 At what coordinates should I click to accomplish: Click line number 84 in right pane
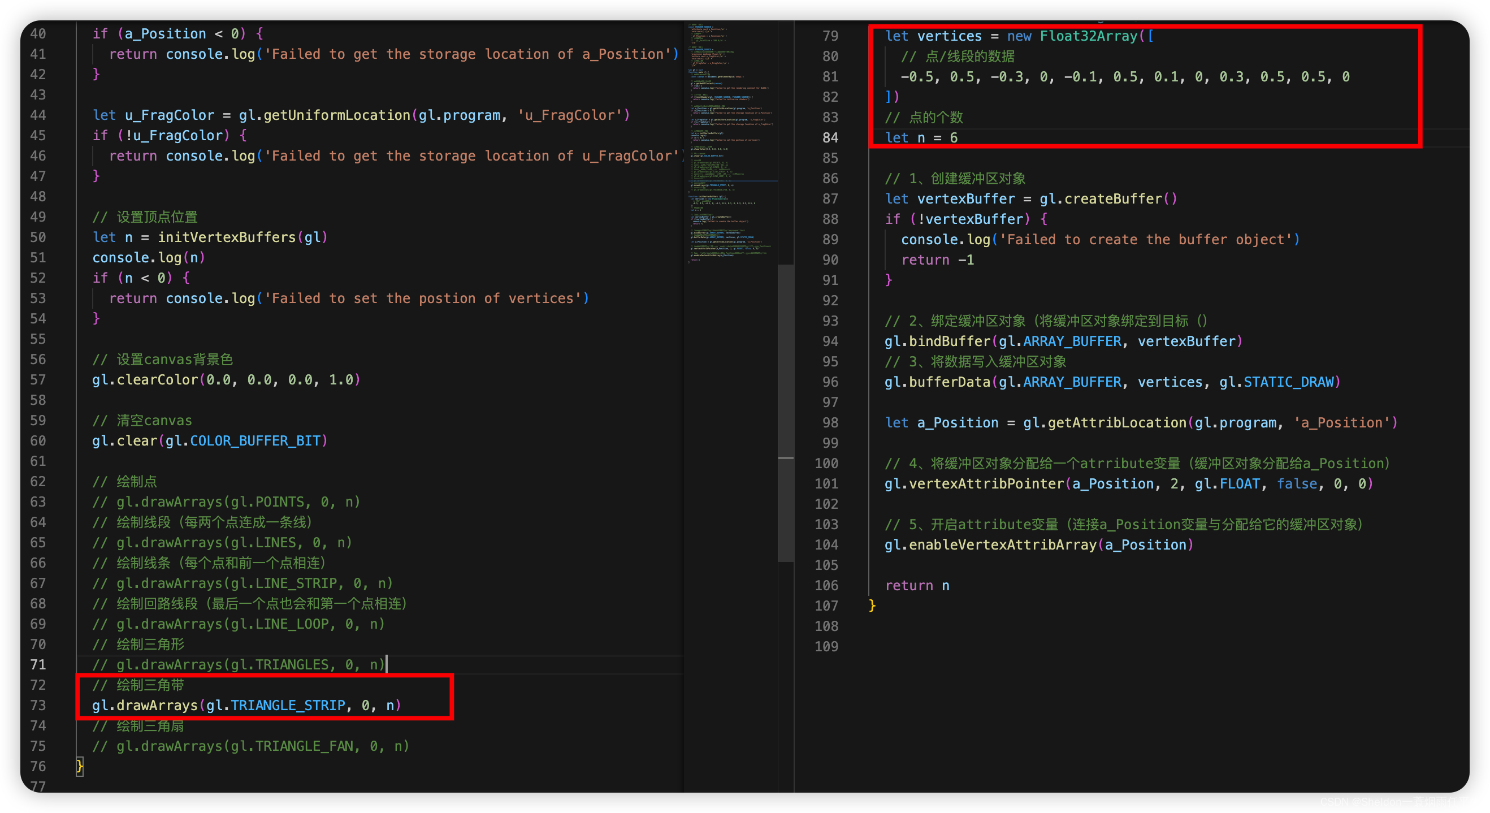coord(830,138)
